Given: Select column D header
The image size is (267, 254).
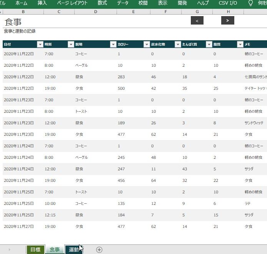Looking at the screenshot, I should point(95,12).
